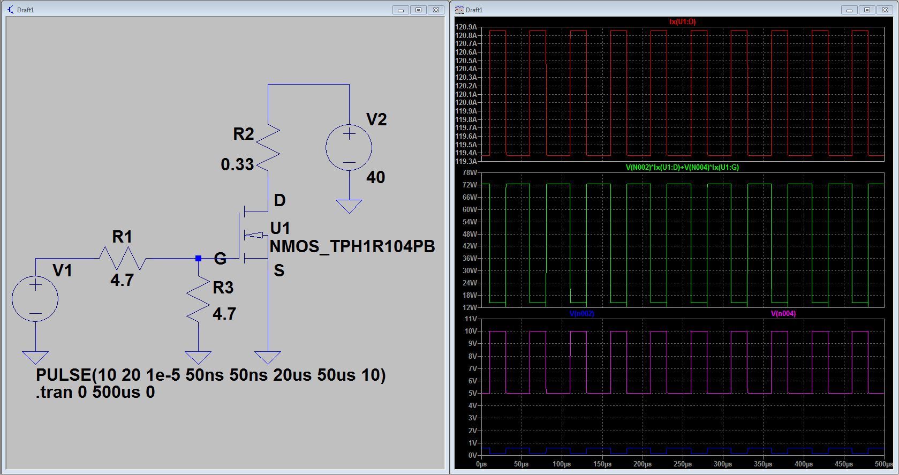Click the ground symbol under V2
The image size is (899, 475).
point(349,207)
